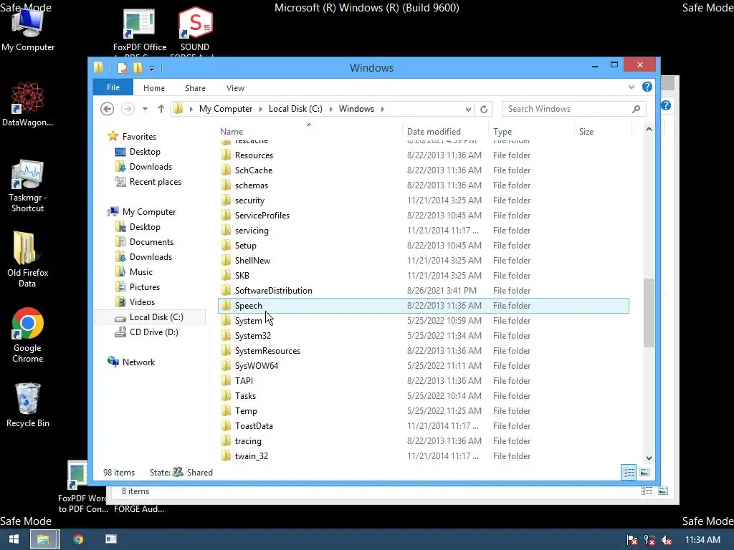734x550 pixels.
Task: Select Videos under My Computer
Action: 142,302
